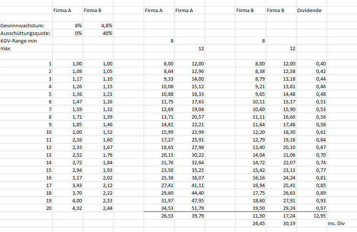
Task: Select the 14,00 price cell in row 3
Action: click(189, 79)
